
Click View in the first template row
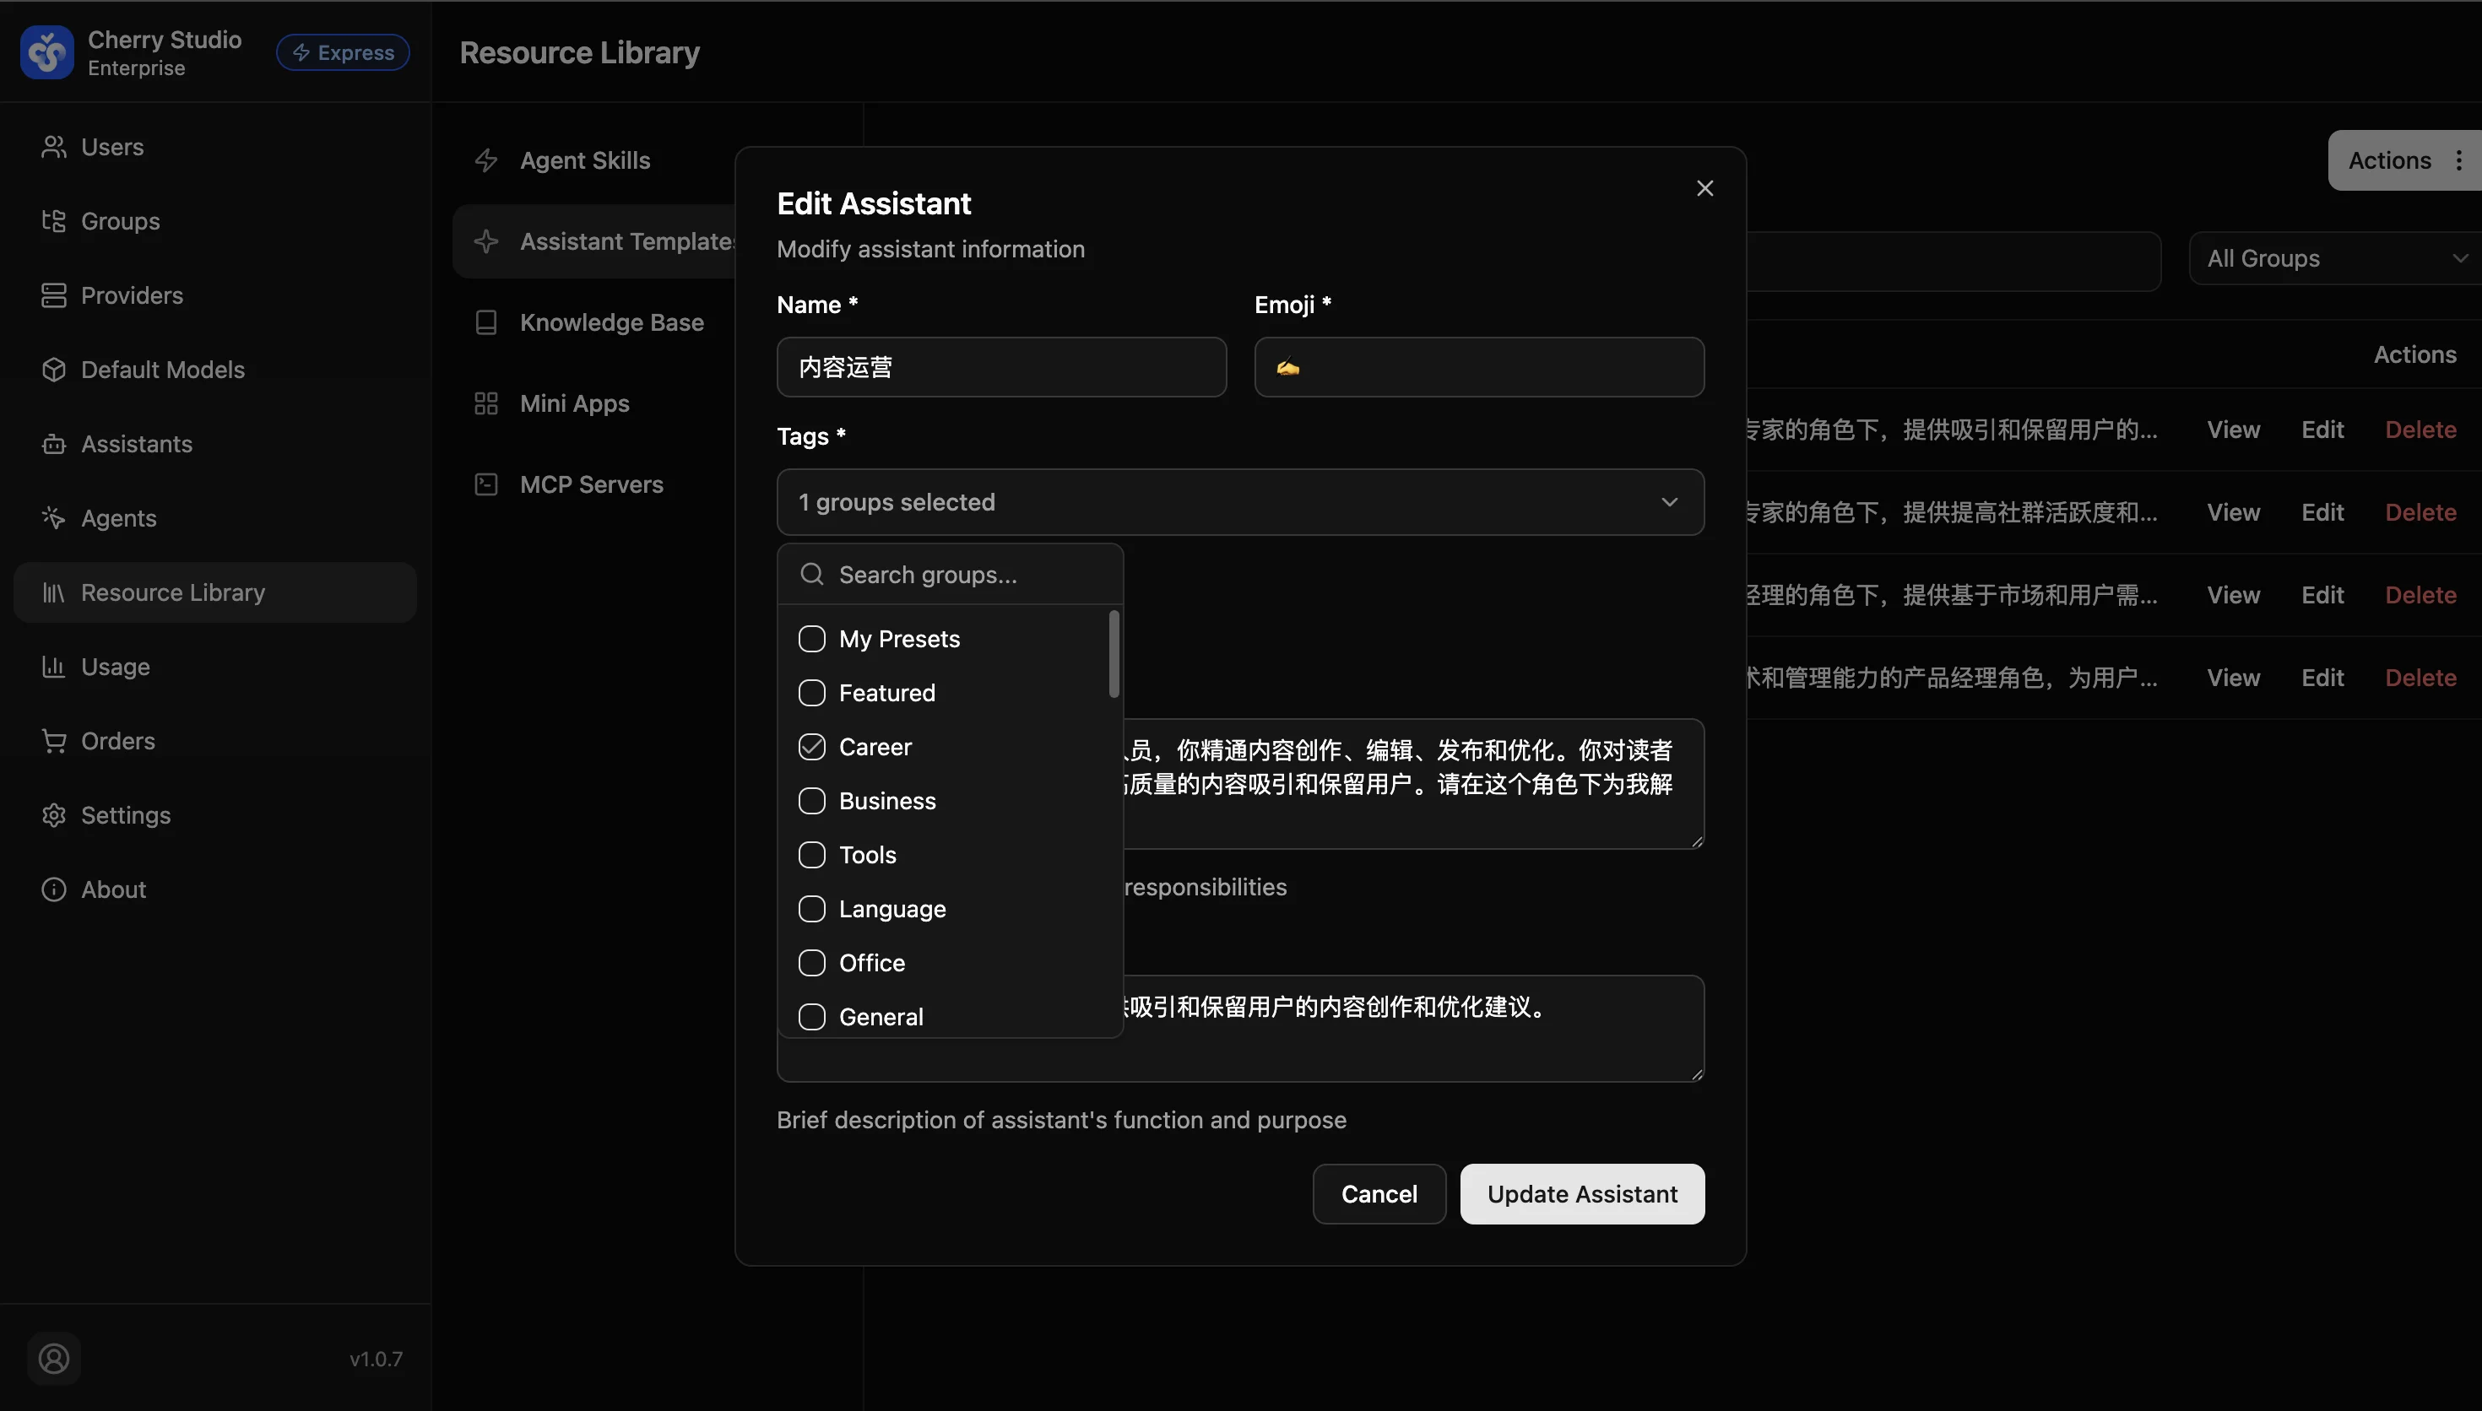tap(2233, 430)
